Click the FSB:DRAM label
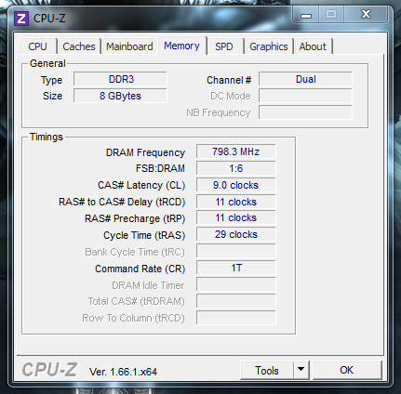The height and width of the screenshot is (394, 401). click(160, 168)
